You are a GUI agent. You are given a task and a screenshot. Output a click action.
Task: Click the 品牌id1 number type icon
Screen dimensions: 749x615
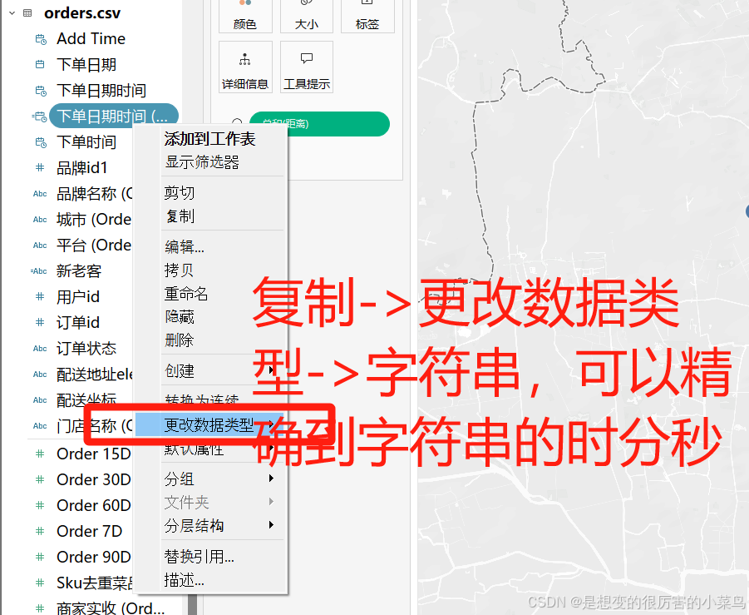click(40, 167)
